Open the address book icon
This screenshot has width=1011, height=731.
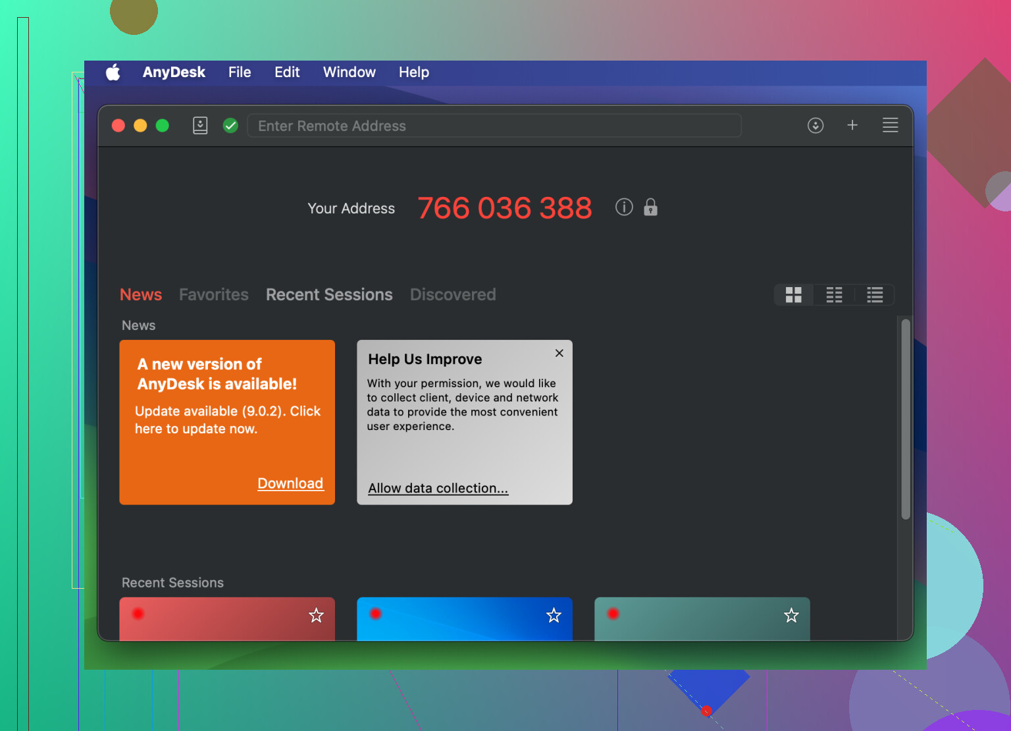coord(200,125)
